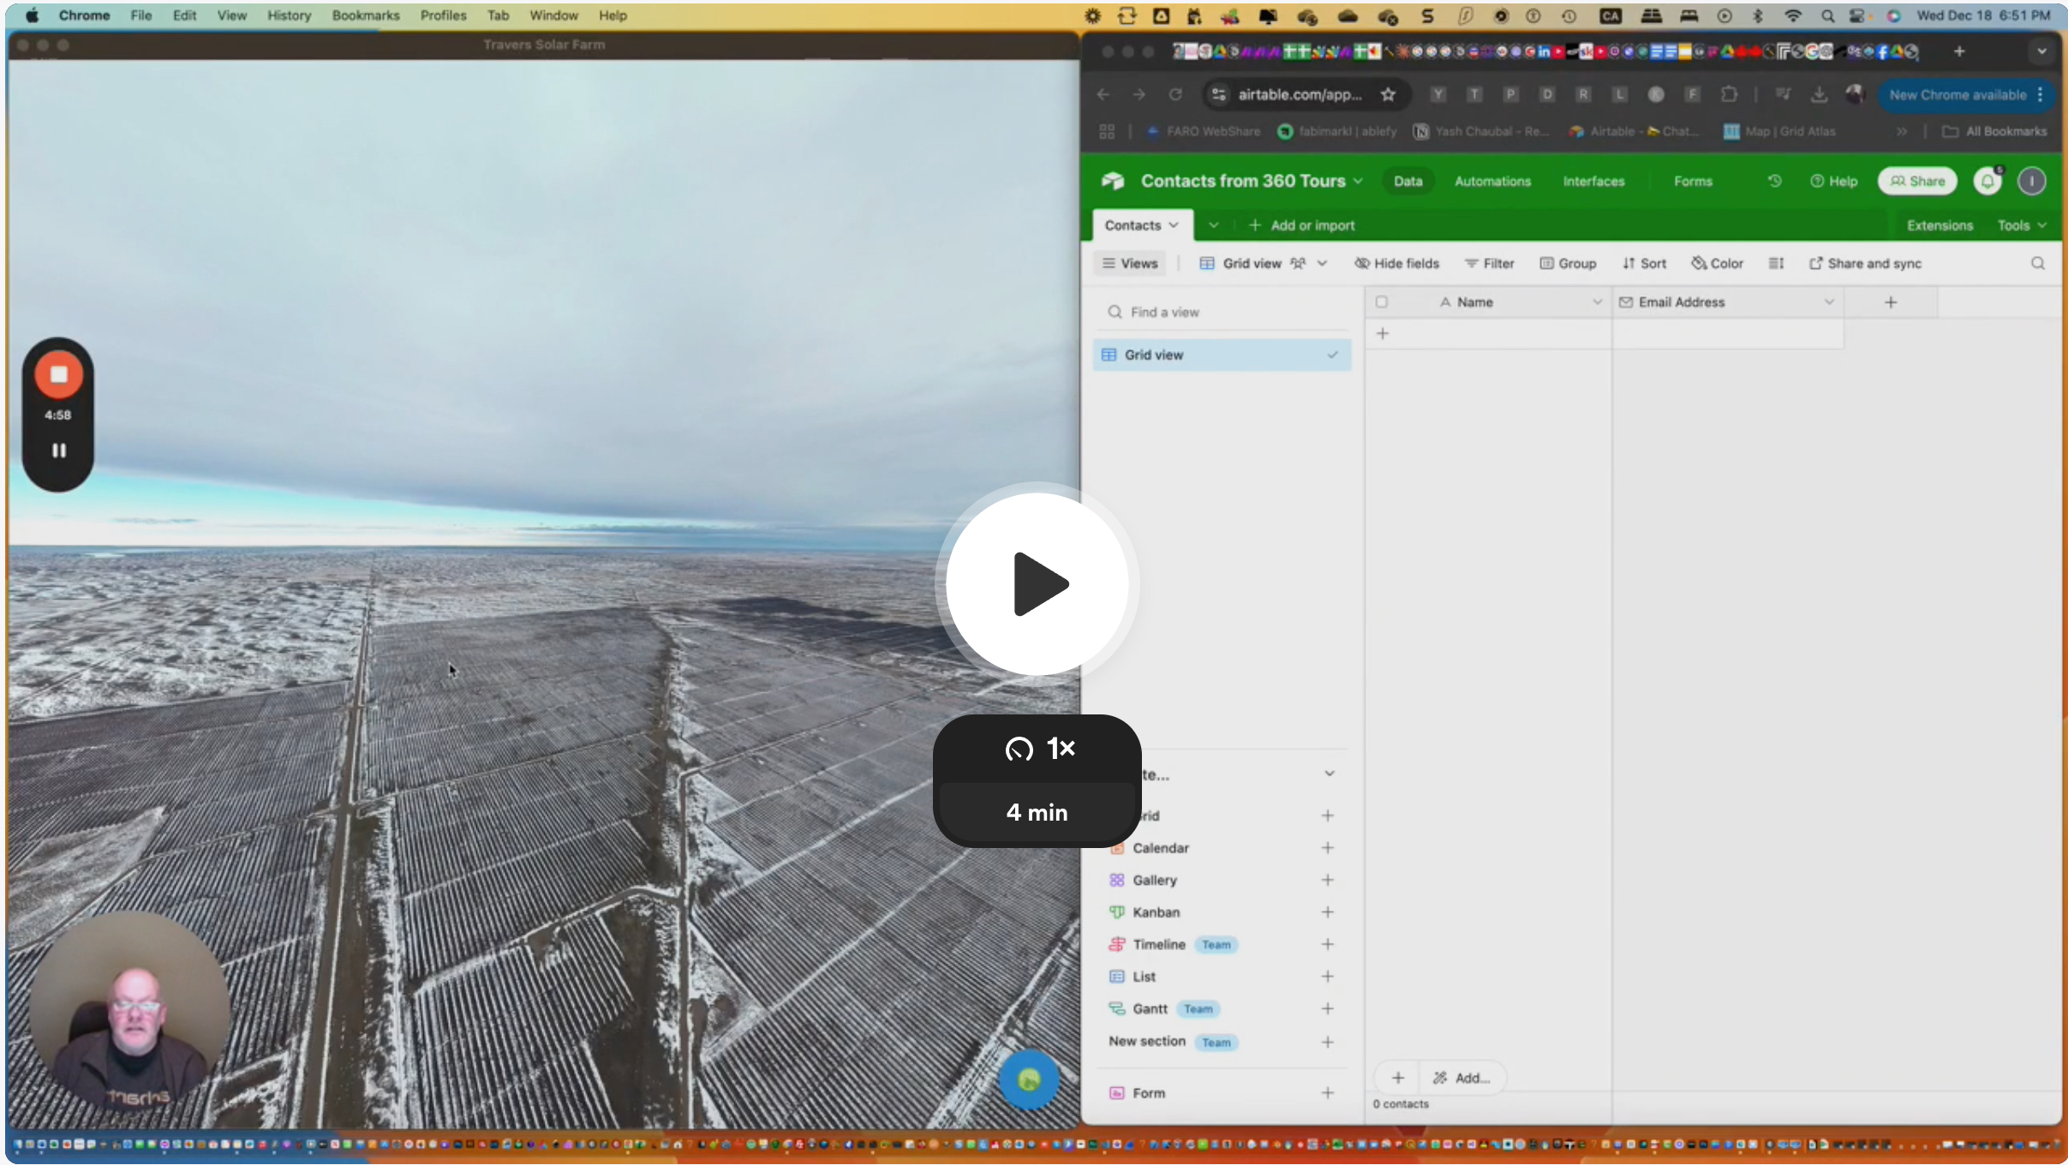Open the Interfaces tab
2068x1165 pixels.
click(x=1593, y=181)
